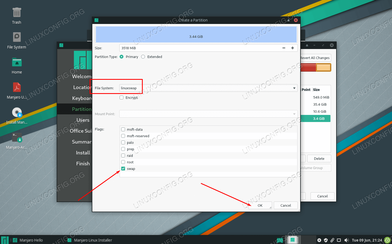
Task: Click the Manjaro icon in Create a Partition titlebar
Action: pos(96,20)
